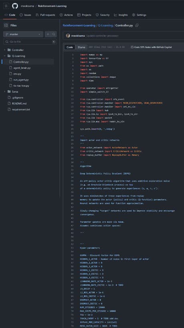Image resolution: width=184 pixels, height=328 pixels.
Task: Open the hamburger navigation menu
Action: point(6,6)
